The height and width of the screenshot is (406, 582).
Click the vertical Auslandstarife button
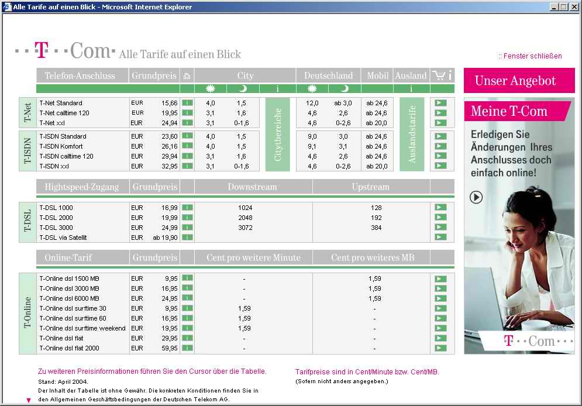[x=412, y=135]
